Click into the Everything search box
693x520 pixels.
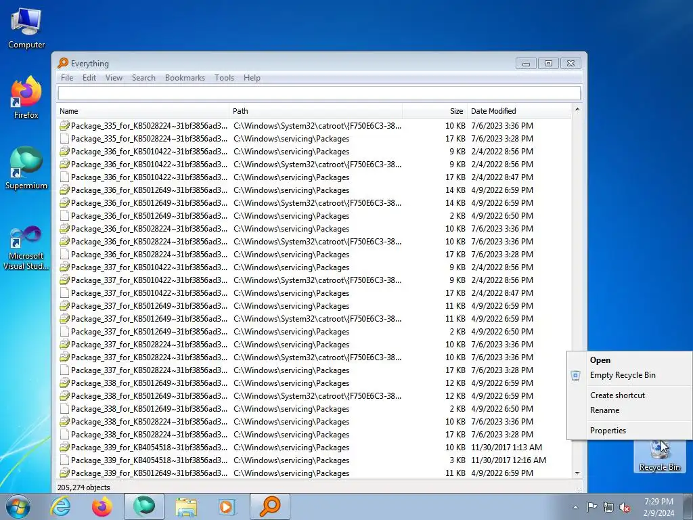tap(319, 93)
